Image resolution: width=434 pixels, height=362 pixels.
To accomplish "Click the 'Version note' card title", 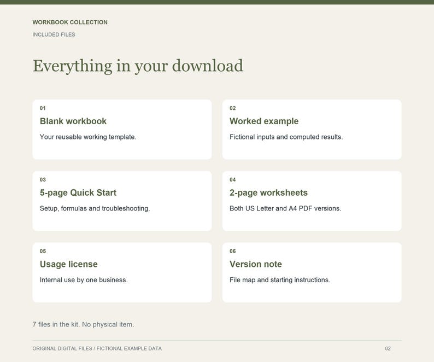I will (x=256, y=264).
